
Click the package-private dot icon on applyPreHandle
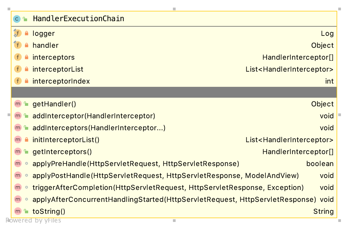click(26, 164)
